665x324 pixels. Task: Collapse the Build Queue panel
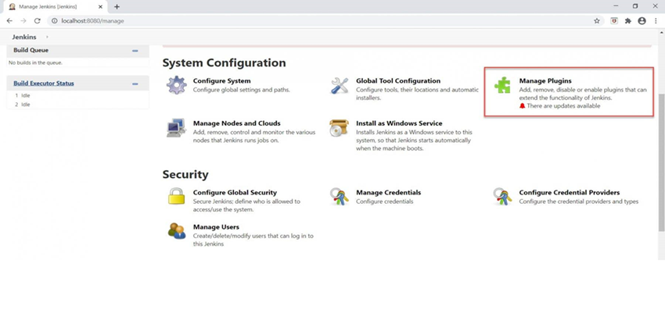pos(135,50)
